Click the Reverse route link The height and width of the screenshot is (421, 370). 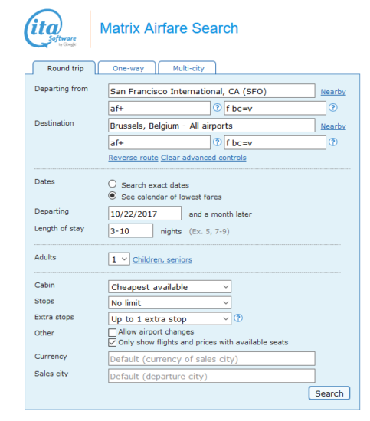tap(133, 158)
